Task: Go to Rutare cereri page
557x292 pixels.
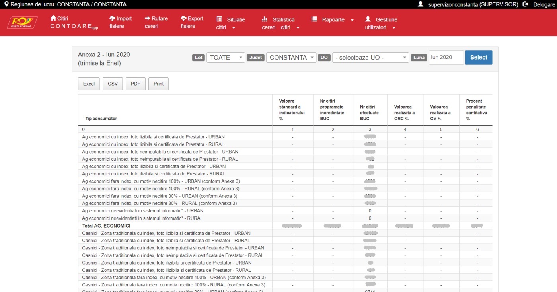Action: 156,22
